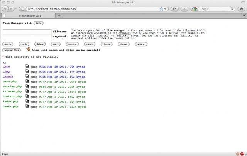The image size is (247, 156).
Task: Click the create button
Action: [90, 44]
